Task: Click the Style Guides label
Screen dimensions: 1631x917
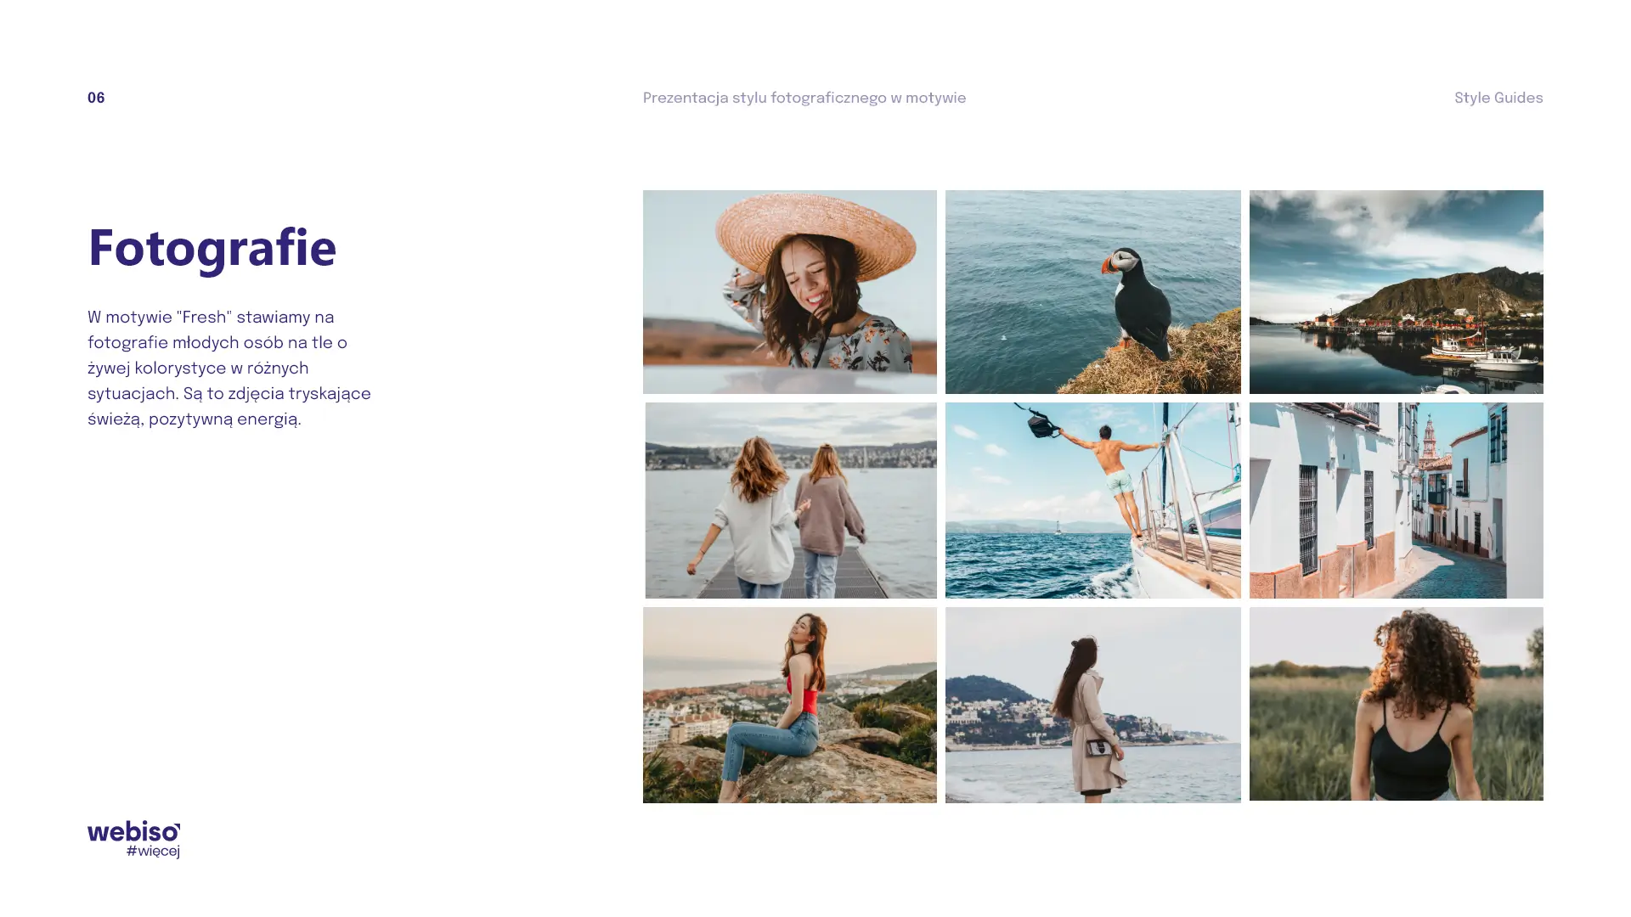Action: (x=1498, y=98)
